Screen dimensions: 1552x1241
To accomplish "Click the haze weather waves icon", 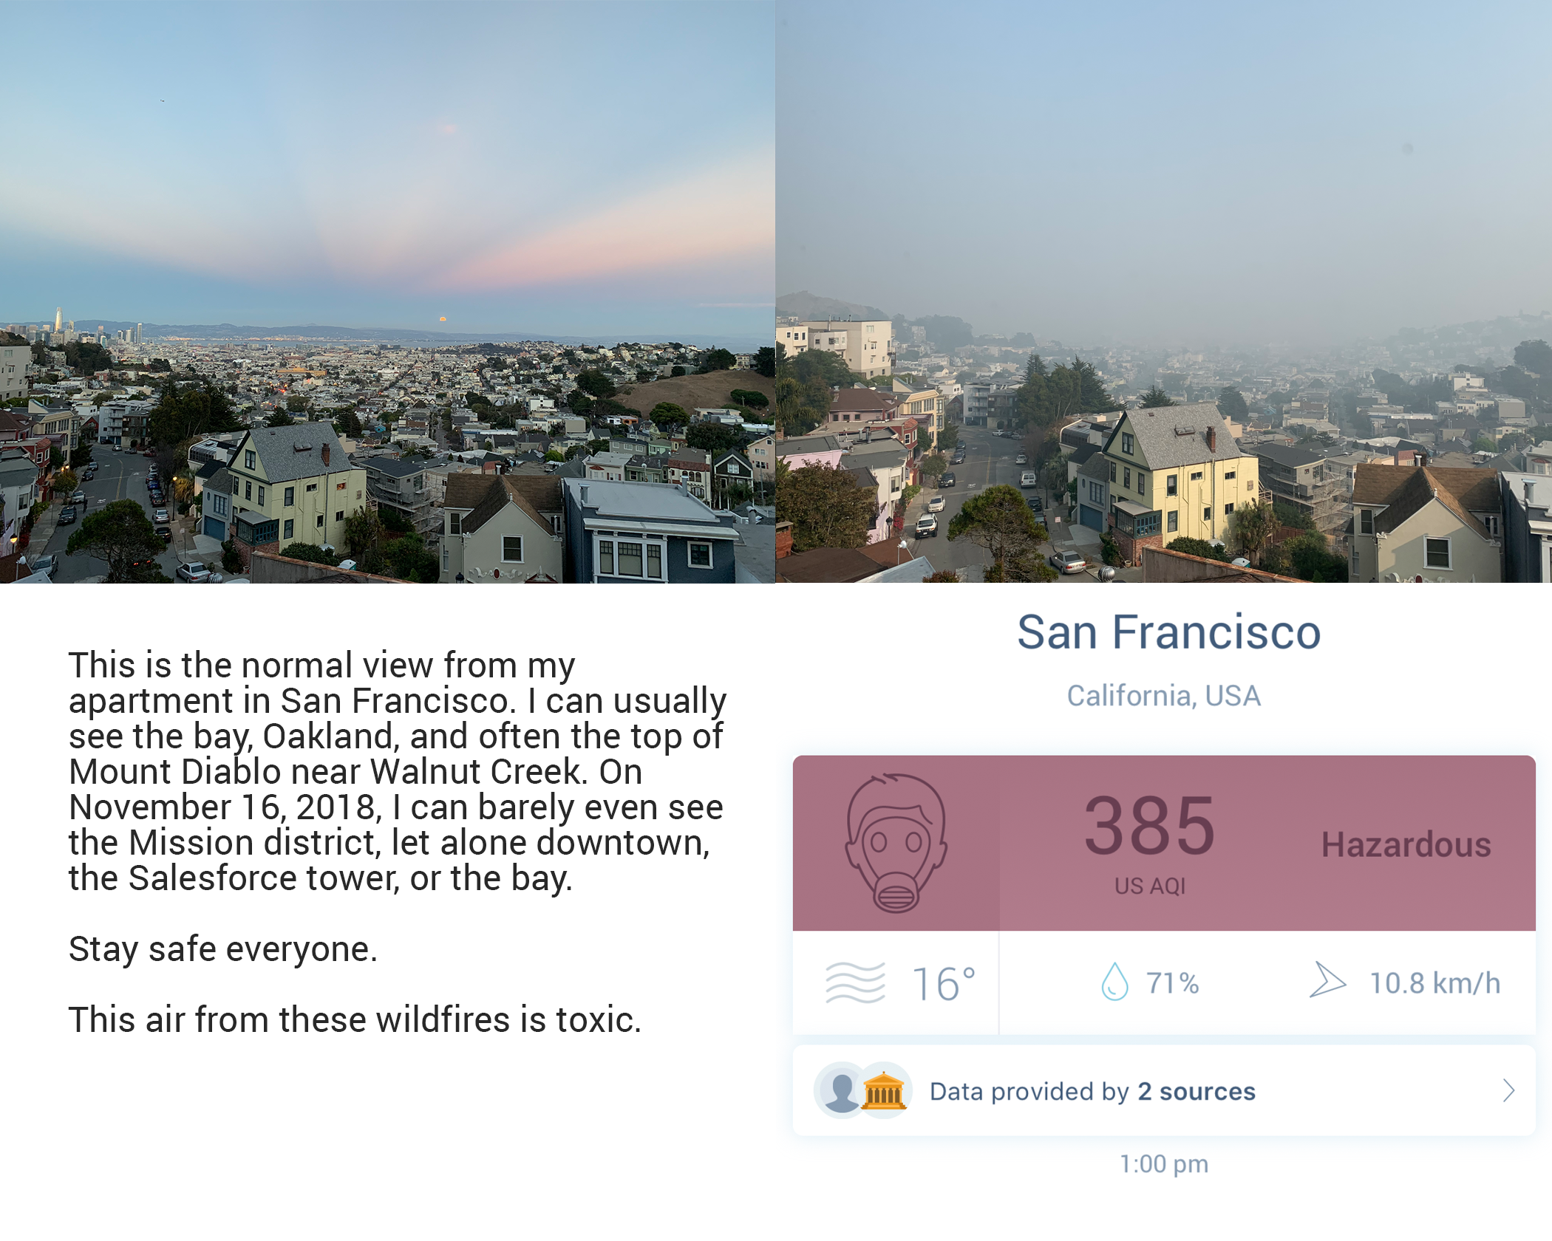I will point(855,983).
